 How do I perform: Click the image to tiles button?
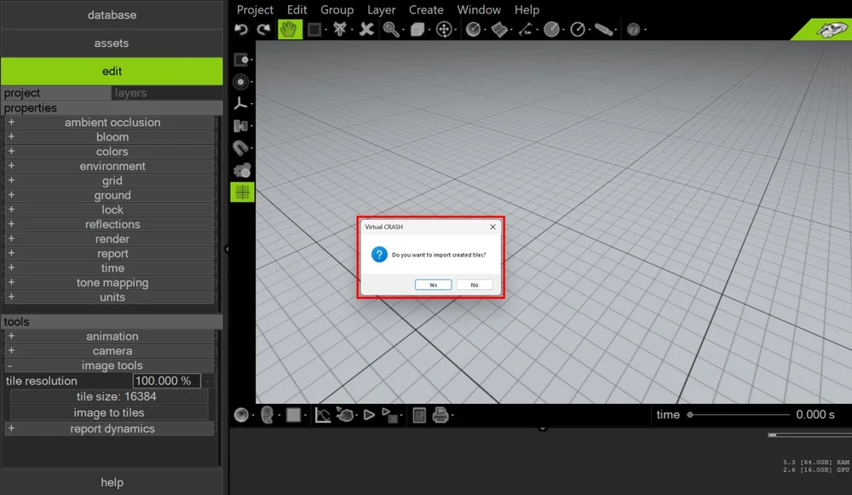click(x=109, y=413)
